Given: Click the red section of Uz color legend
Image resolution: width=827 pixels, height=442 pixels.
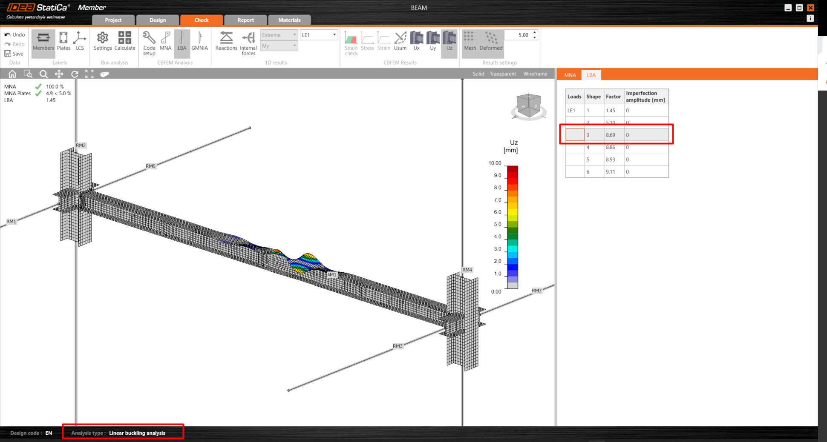Looking at the screenshot, I should click(x=513, y=172).
